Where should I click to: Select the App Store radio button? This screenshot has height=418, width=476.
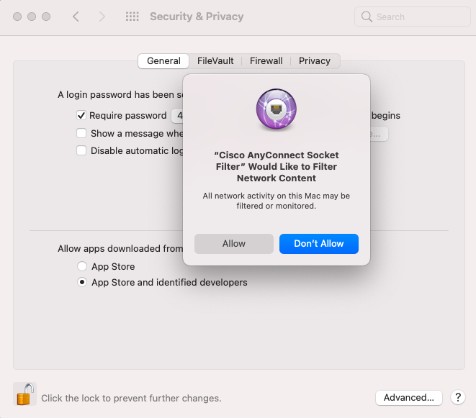[x=82, y=266]
